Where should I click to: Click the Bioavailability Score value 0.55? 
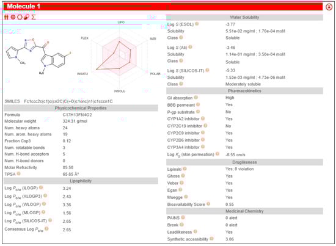click(230, 204)
